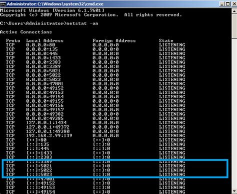Image resolution: width=237 pixels, height=194 pixels.
Task: Maximize the cmd.exe window
Action: 228,4
